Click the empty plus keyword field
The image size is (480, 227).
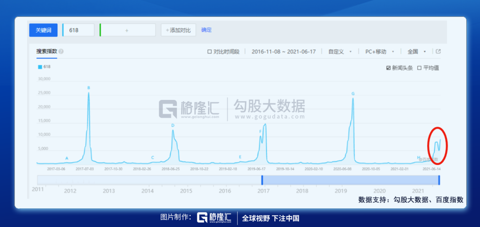128,30
